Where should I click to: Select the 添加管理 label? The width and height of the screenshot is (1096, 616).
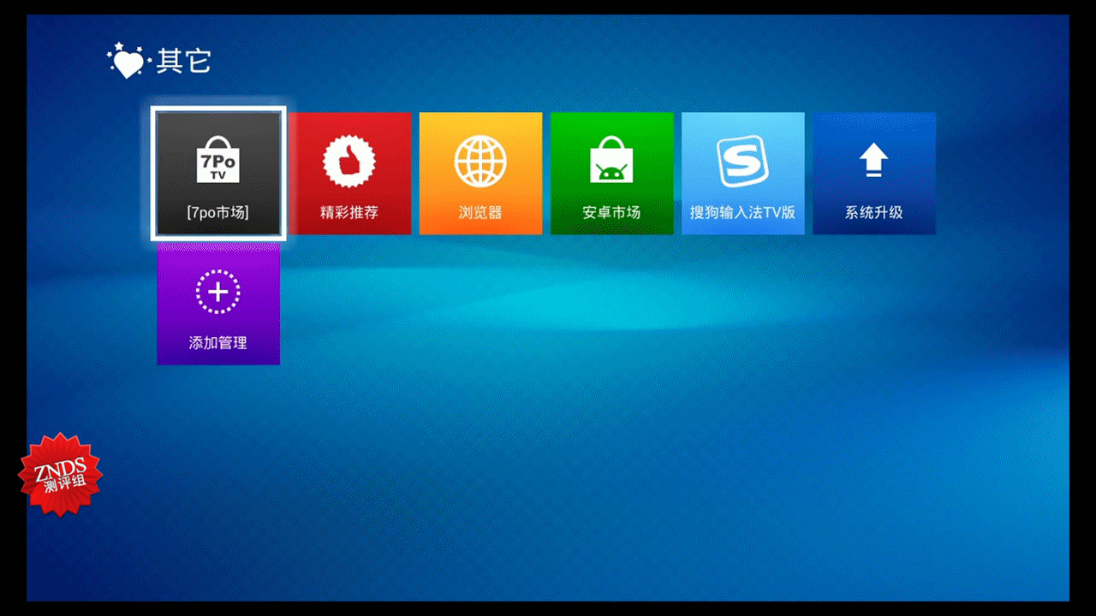[x=218, y=343]
